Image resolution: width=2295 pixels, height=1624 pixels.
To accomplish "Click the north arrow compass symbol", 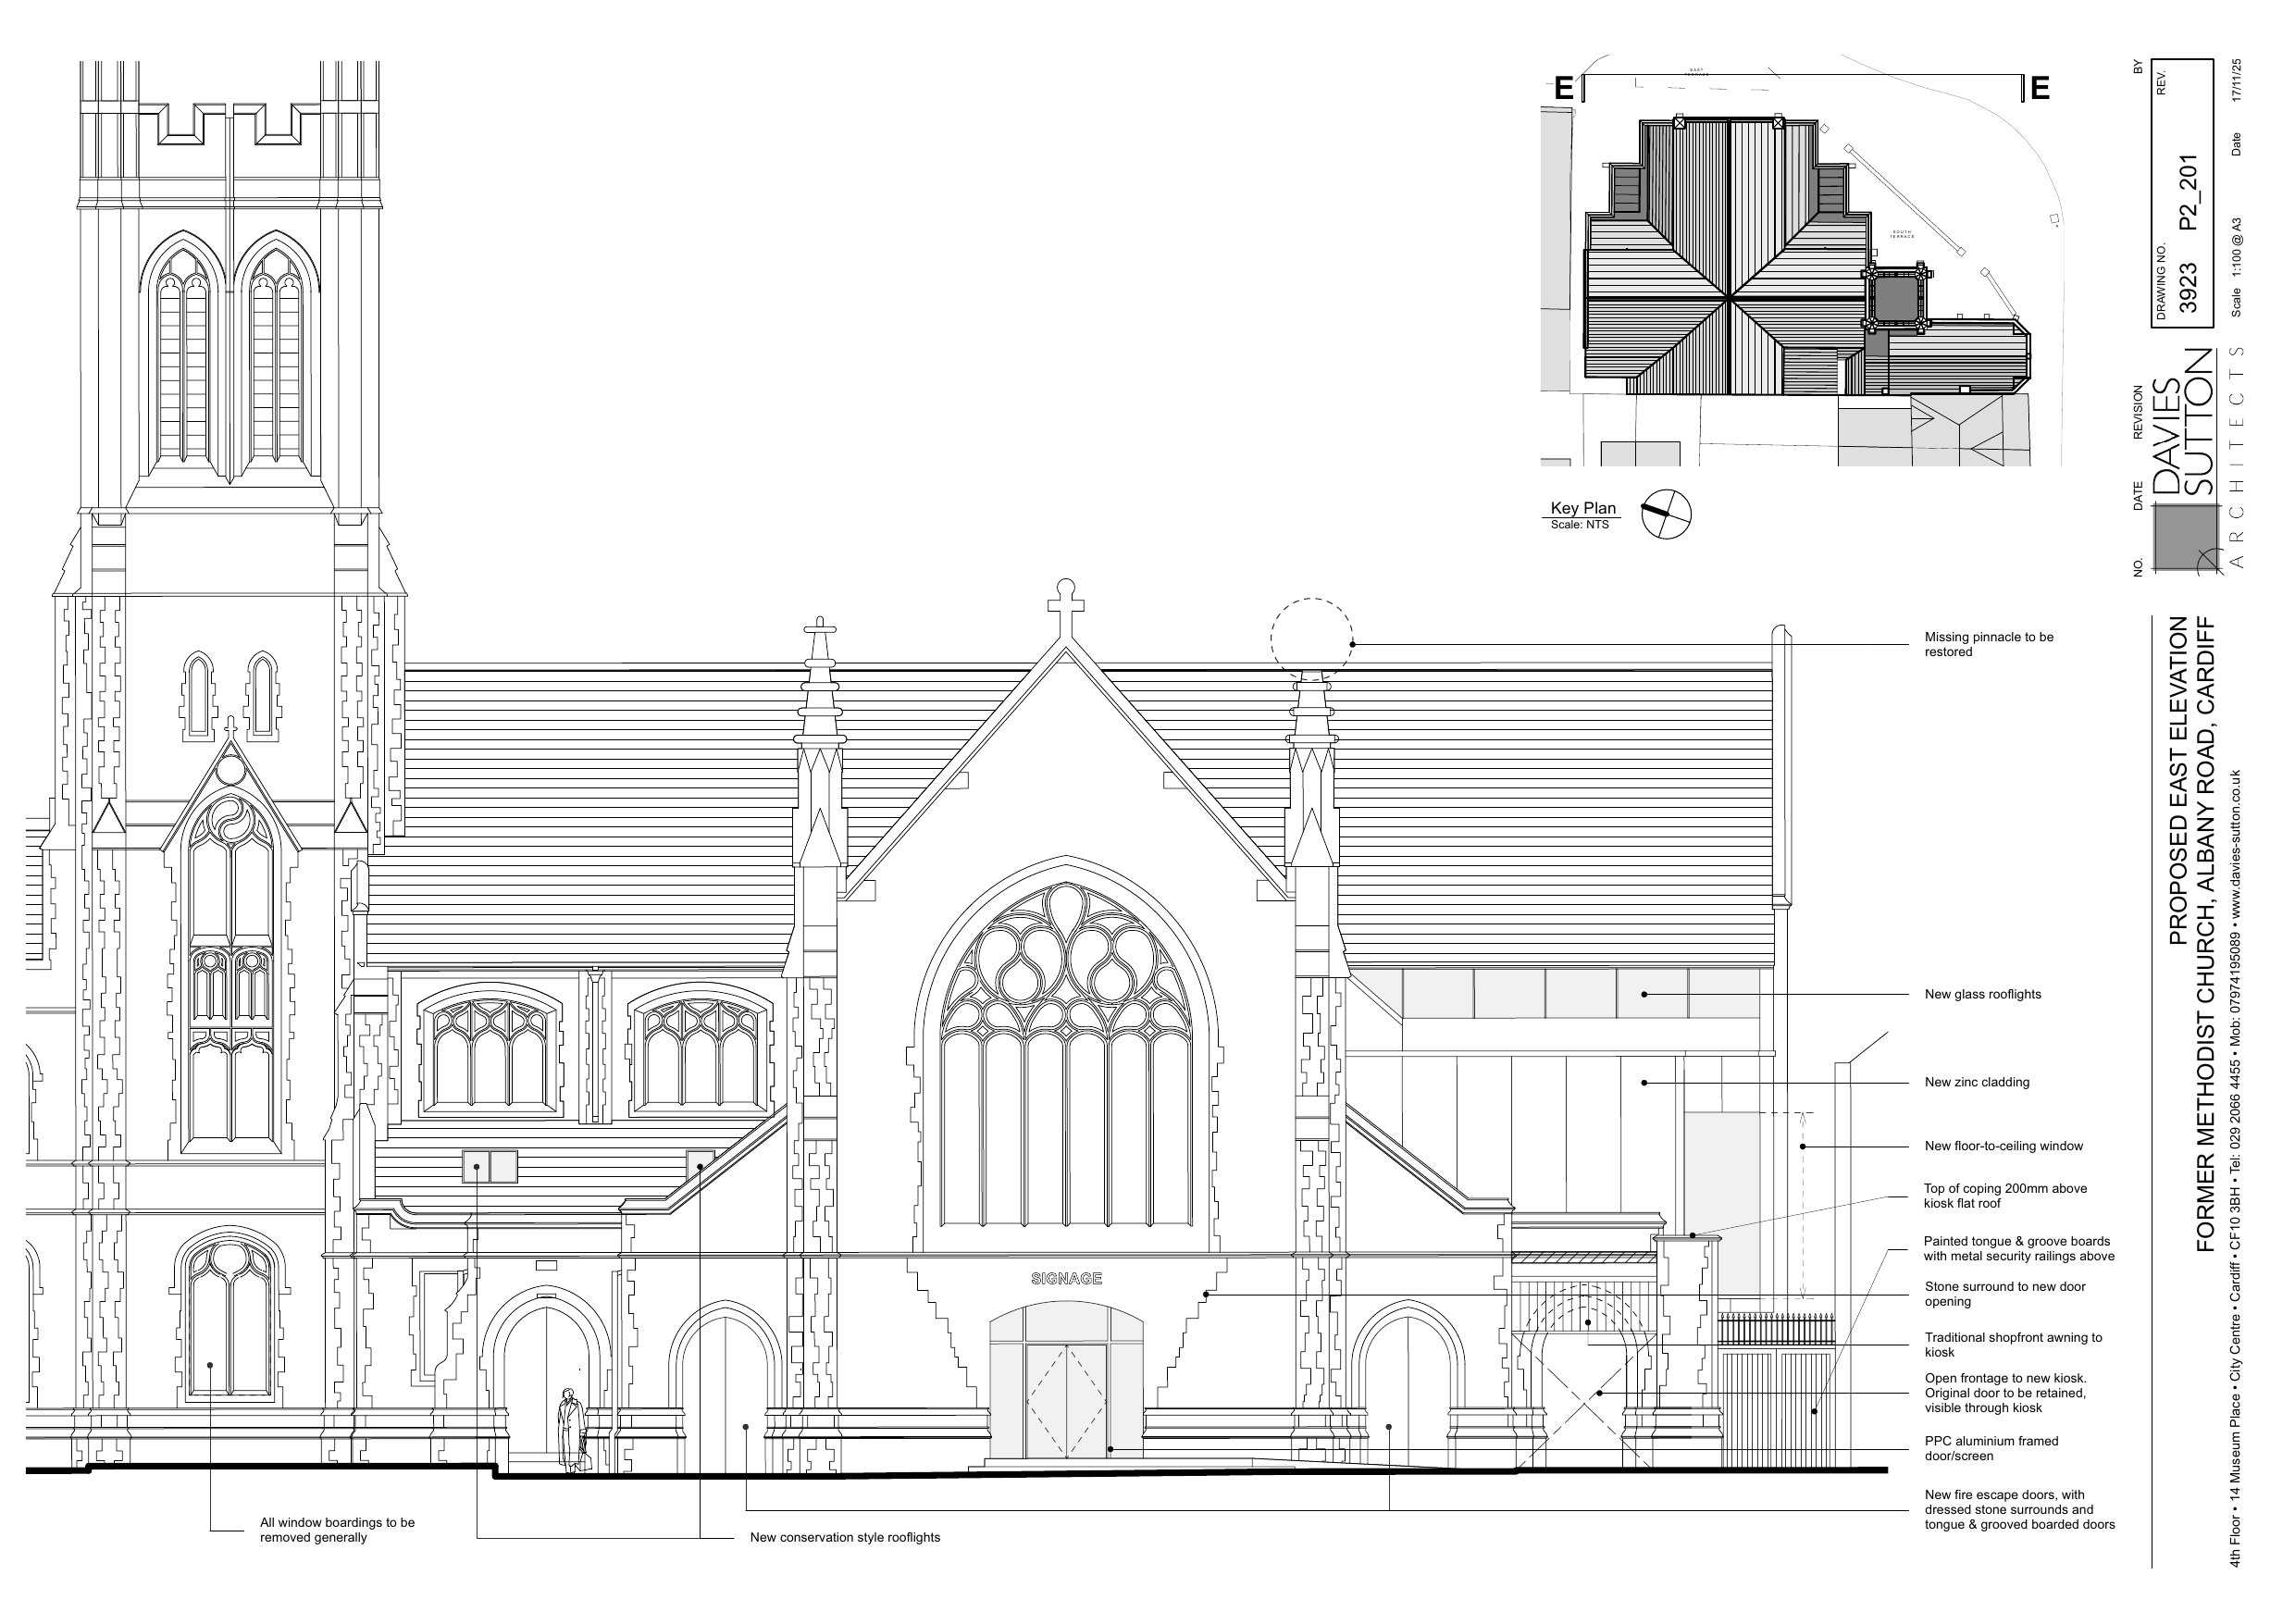I will 1666,514.
